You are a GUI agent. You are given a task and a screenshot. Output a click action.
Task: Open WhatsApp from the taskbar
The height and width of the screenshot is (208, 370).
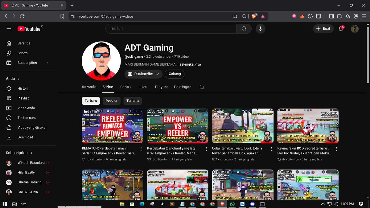click(232, 204)
